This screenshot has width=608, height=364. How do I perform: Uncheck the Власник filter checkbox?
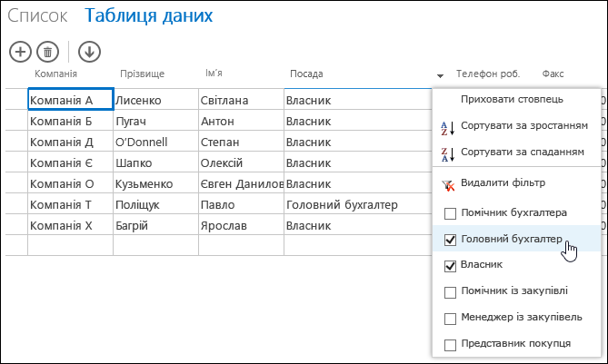tap(450, 266)
